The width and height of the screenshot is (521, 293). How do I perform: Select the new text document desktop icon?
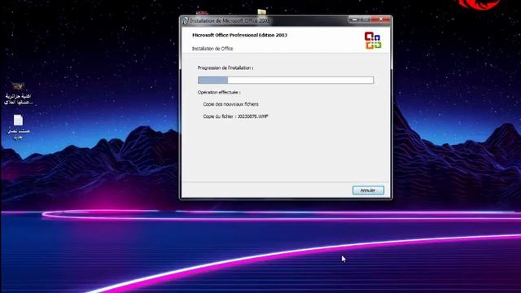[x=18, y=127]
